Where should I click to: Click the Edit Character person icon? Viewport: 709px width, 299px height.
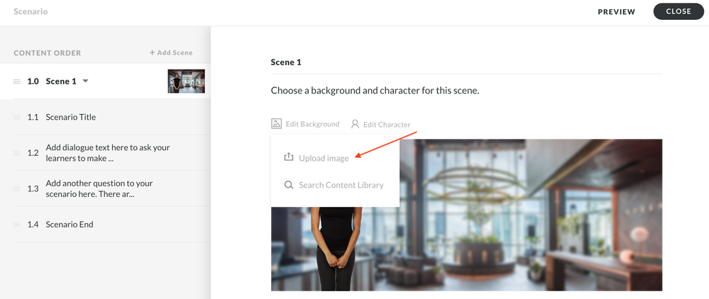(355, 124)
